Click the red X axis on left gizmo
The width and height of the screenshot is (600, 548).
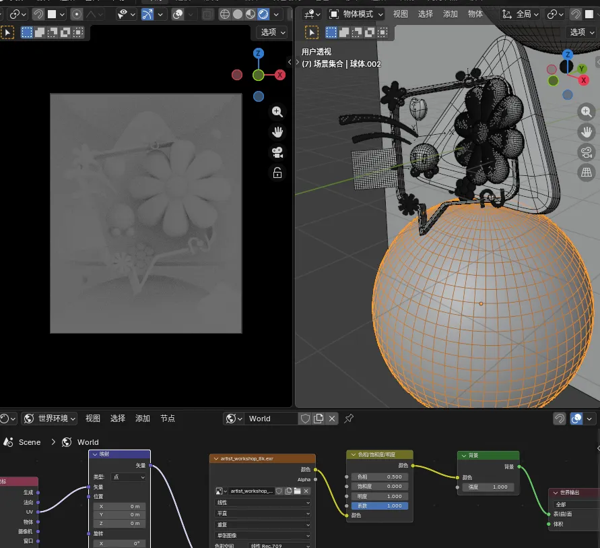[280, 75]
